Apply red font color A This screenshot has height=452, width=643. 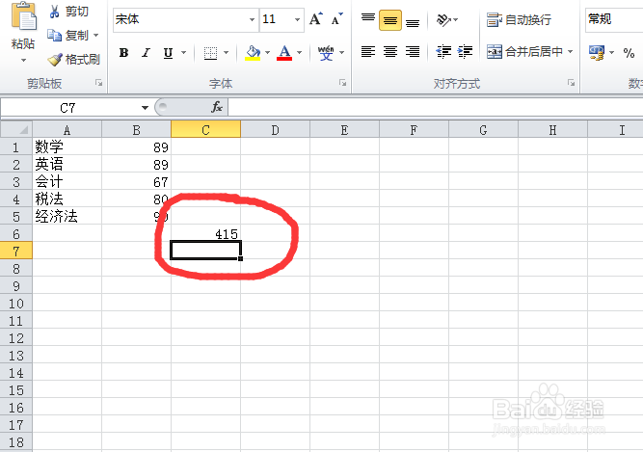point(284,53)
